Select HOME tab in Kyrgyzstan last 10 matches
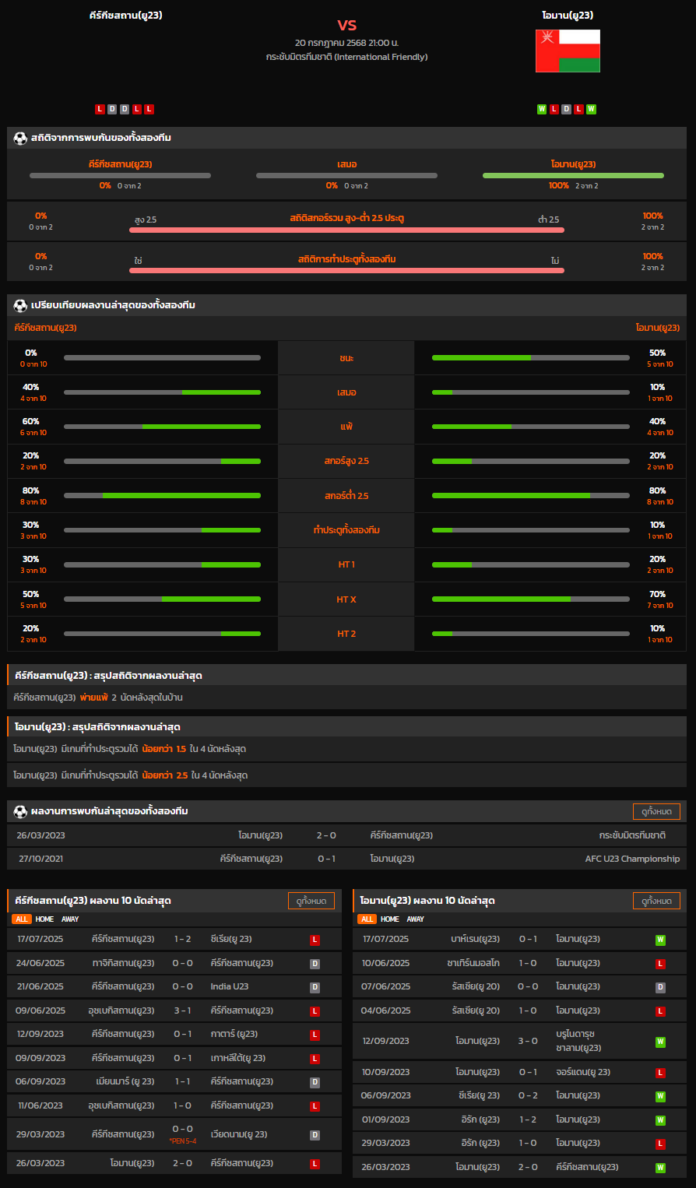The height and width of the screenshot is (1188, 696). click(44, 919)
